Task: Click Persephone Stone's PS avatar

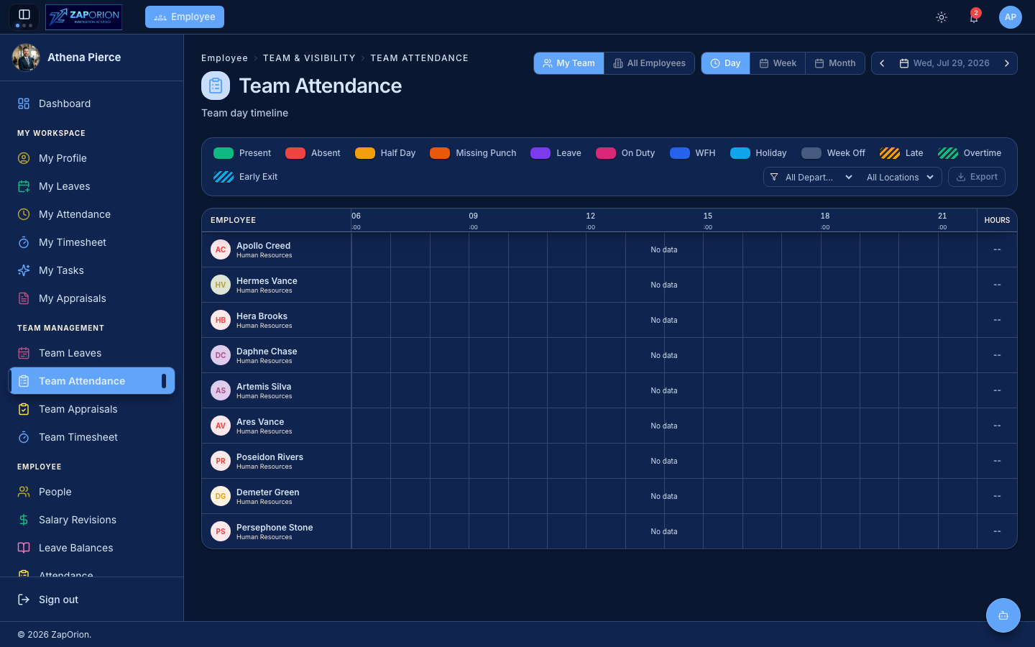Action: (221, 531)
